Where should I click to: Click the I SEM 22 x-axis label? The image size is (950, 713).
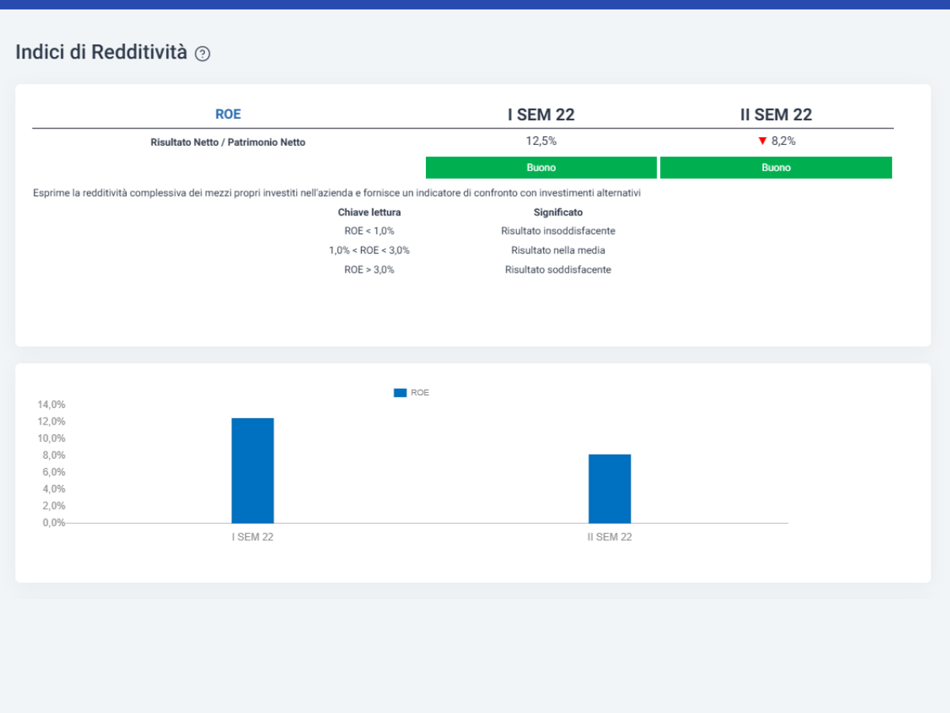pos(253,537)
